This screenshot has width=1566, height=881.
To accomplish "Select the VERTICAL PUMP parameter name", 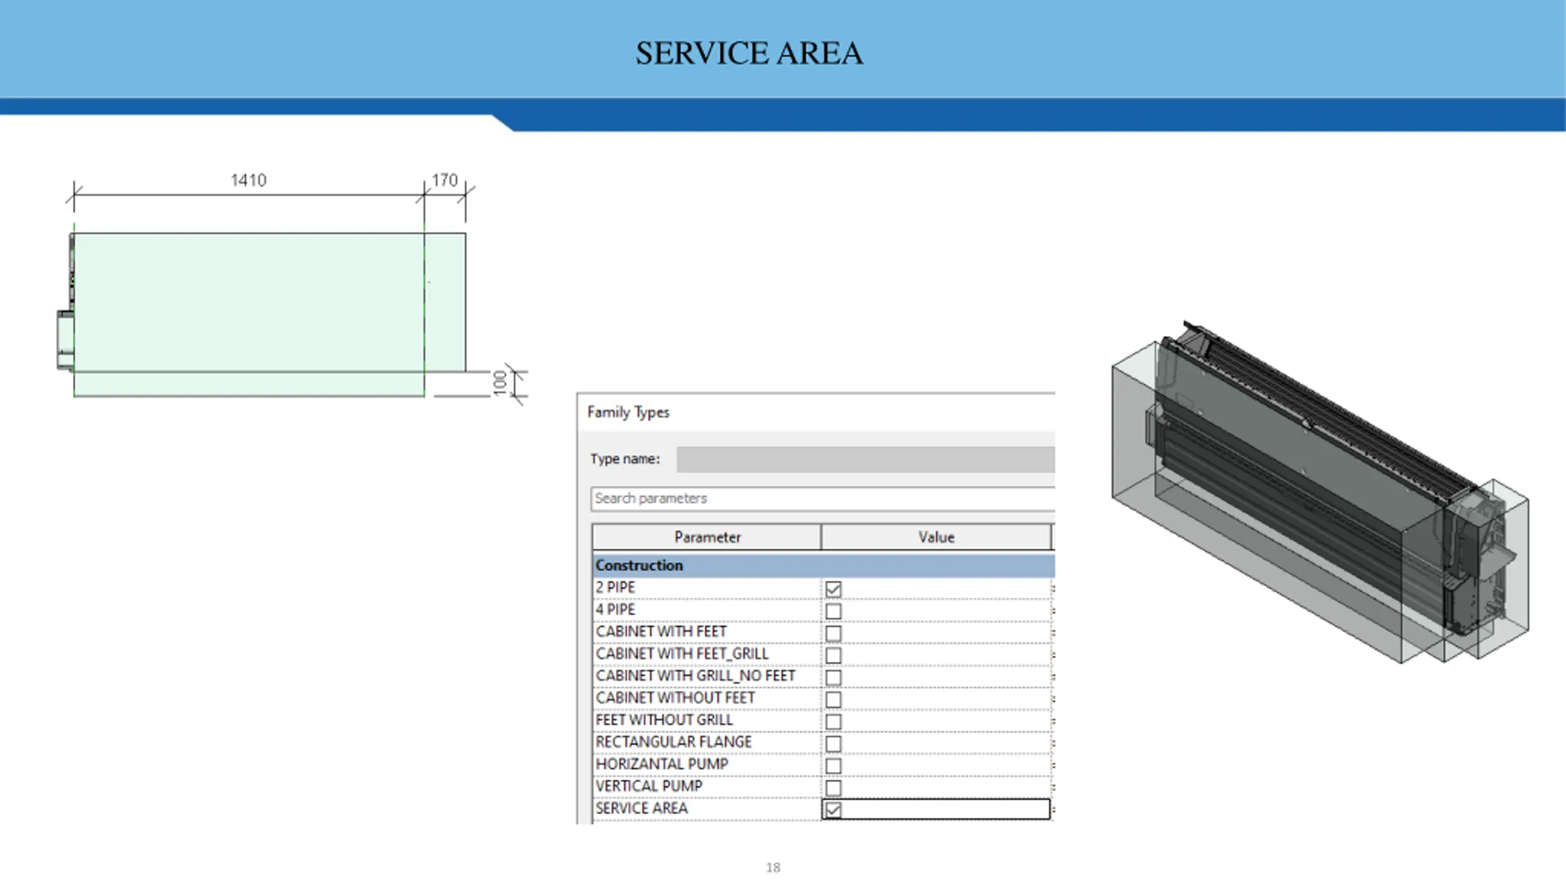I will [649, 786].
